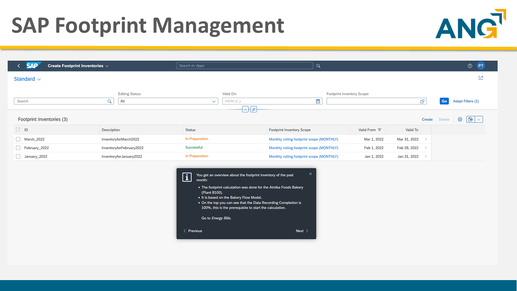Screen dimensions: 517x291
Task: Go back with the left arrow icon
Action: coord(19,66)
